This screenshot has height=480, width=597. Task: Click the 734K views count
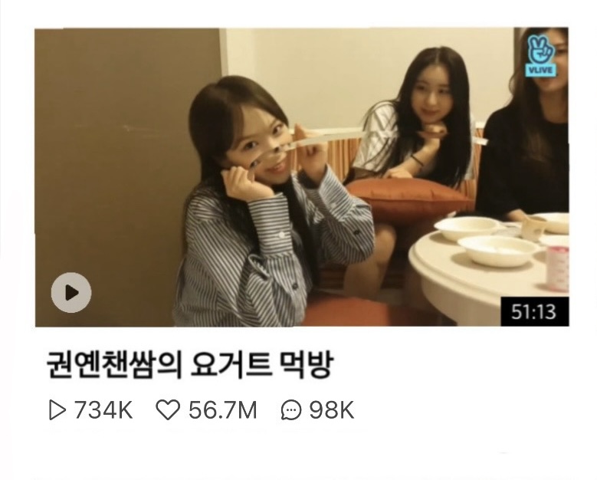point(103,410)
